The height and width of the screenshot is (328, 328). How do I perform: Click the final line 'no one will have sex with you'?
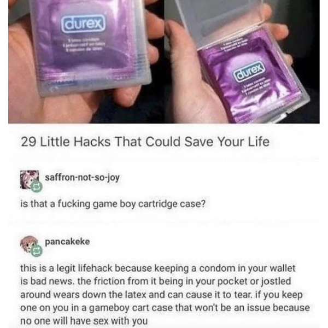tap(84, 320)
